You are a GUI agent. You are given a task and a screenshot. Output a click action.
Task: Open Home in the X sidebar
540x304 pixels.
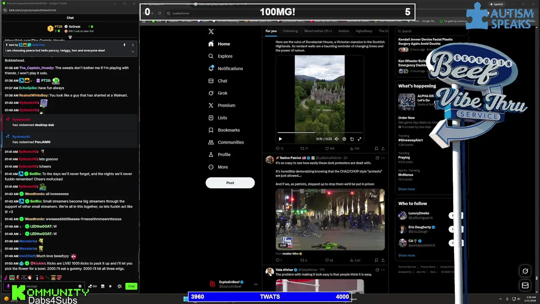pyautogui.click(x=219, y=44)
